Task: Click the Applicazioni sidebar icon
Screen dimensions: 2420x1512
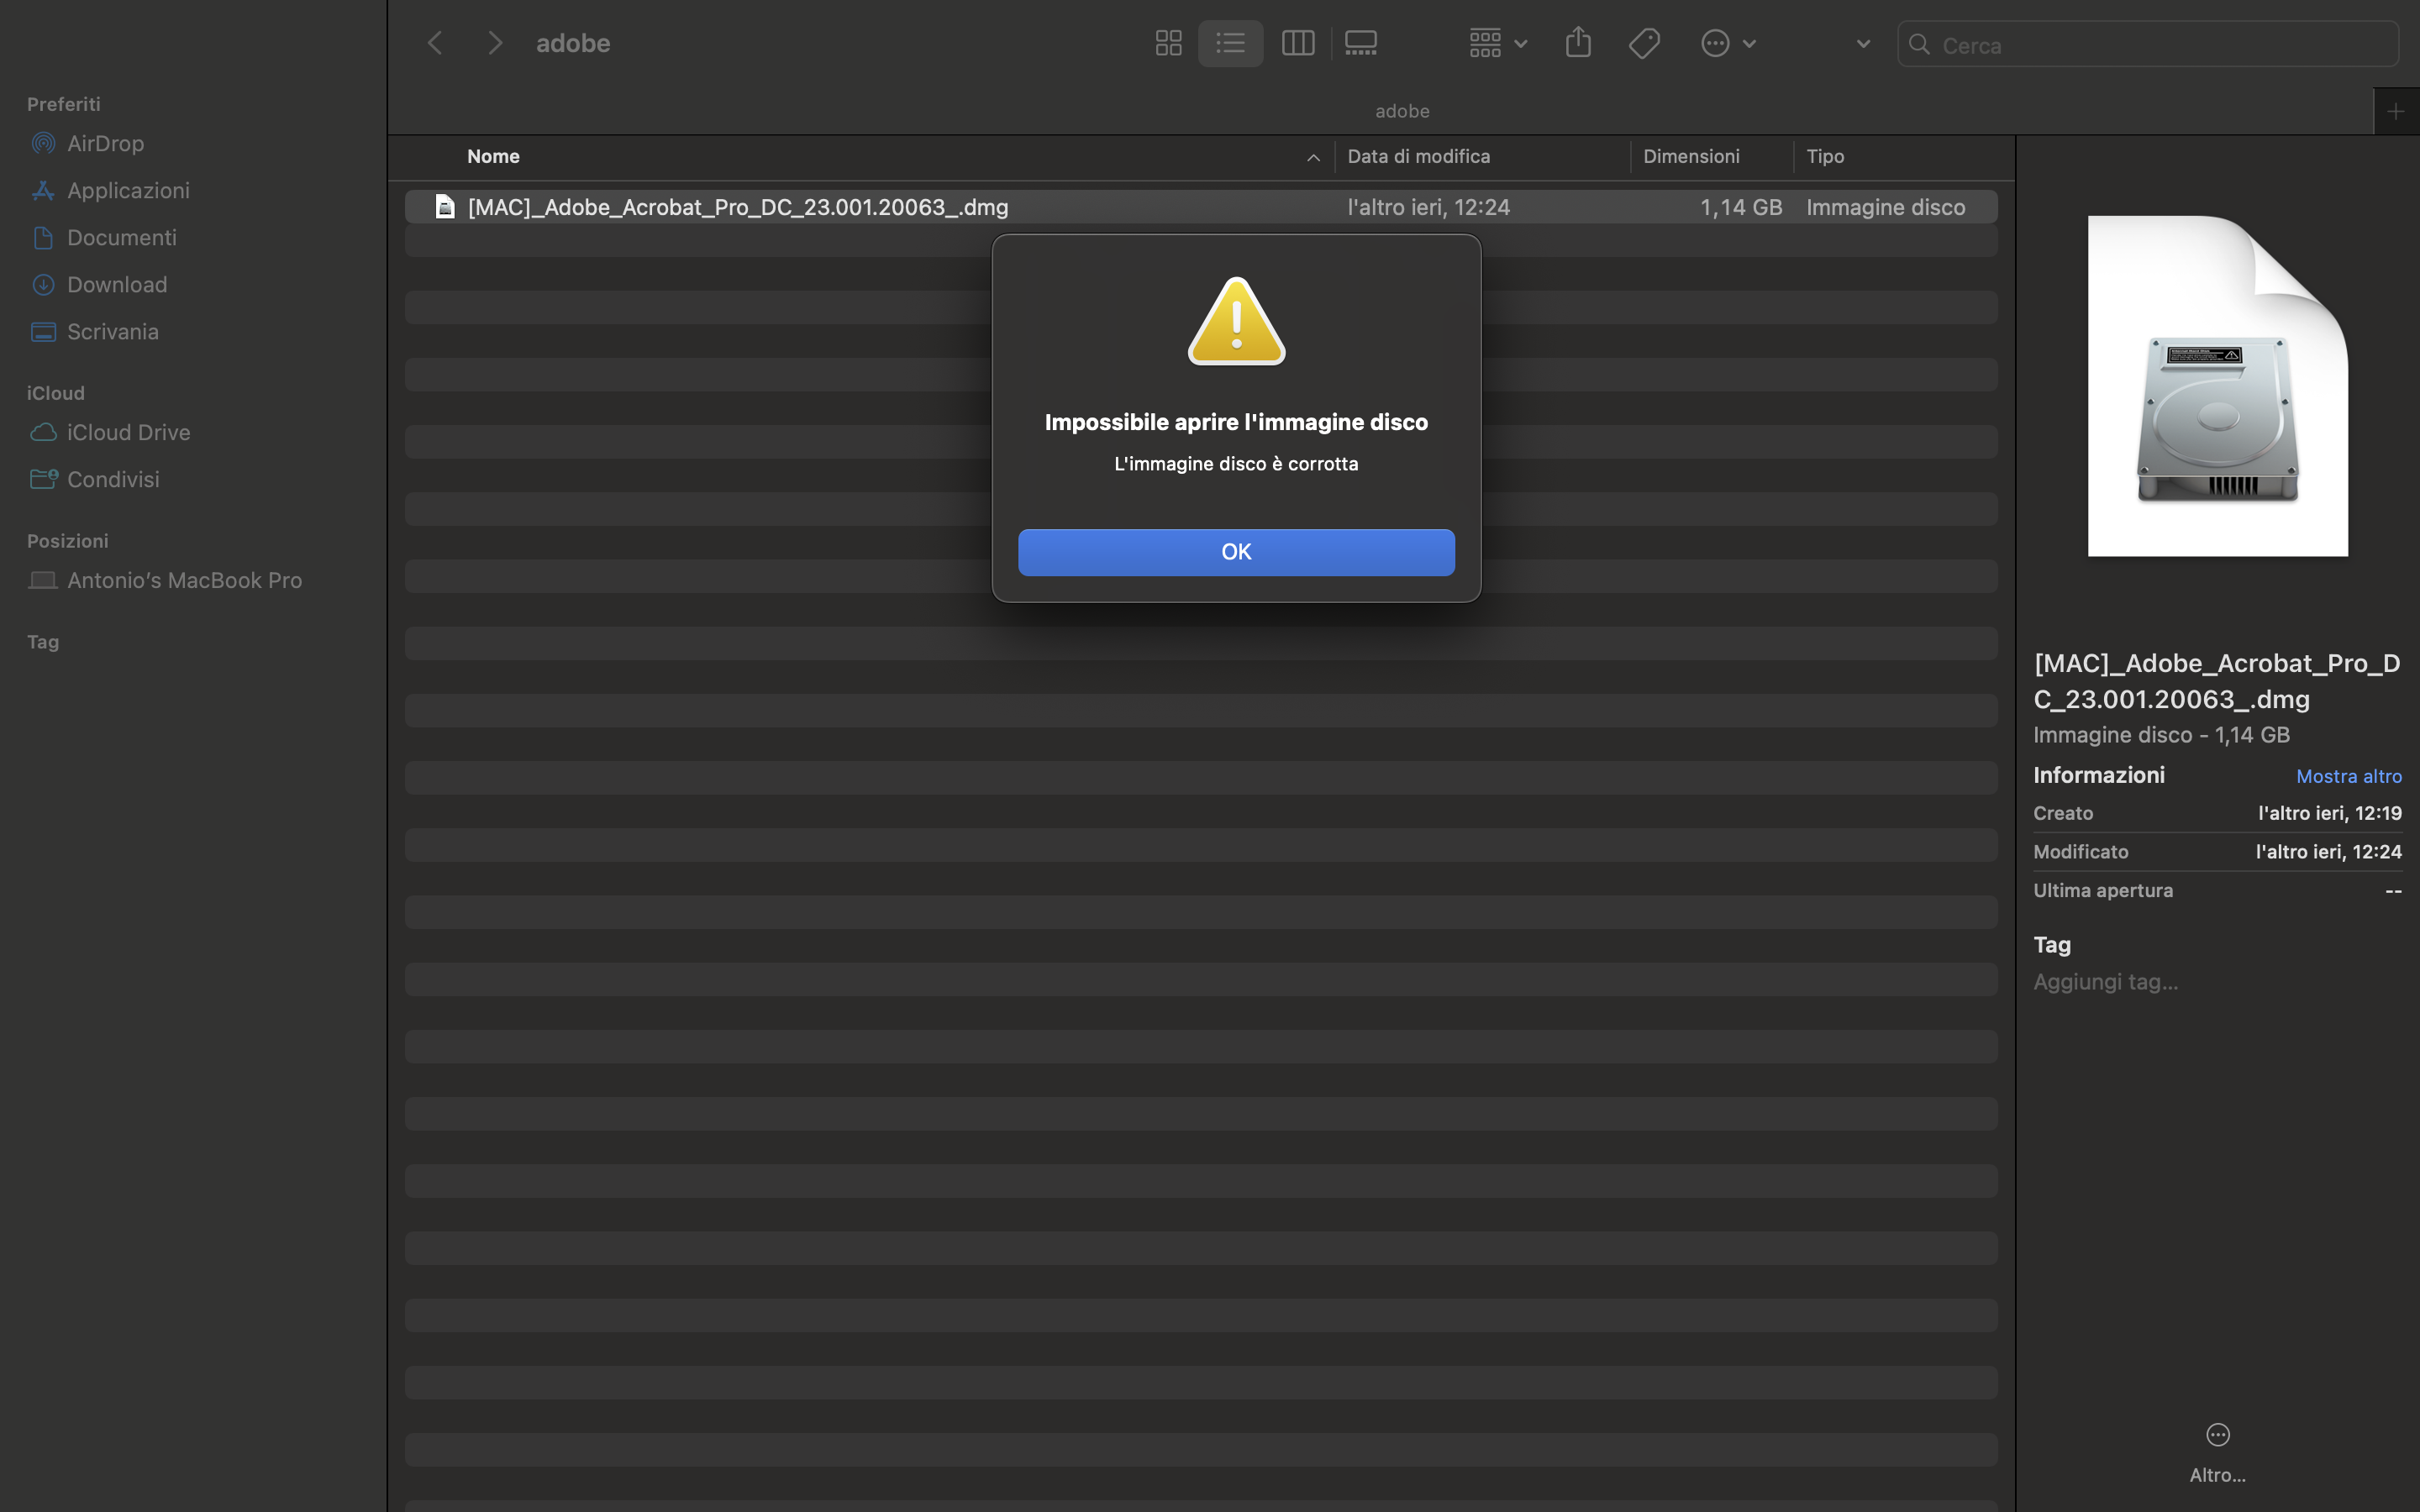Action: (x=43, y=190)
